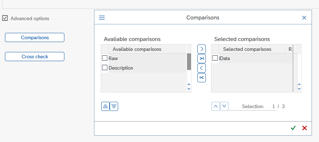319x142 pixels.
Task: Click the deselect all rows icon
Action: tap(114, 106)
